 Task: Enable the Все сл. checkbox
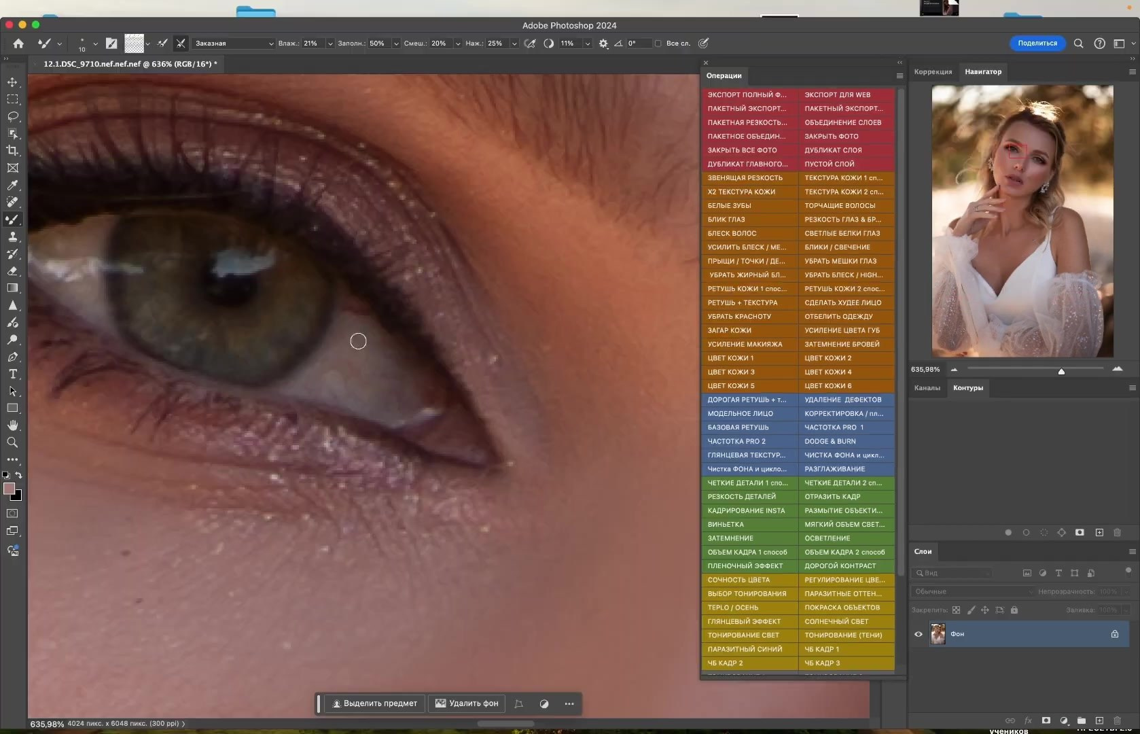tap(658, 43)
